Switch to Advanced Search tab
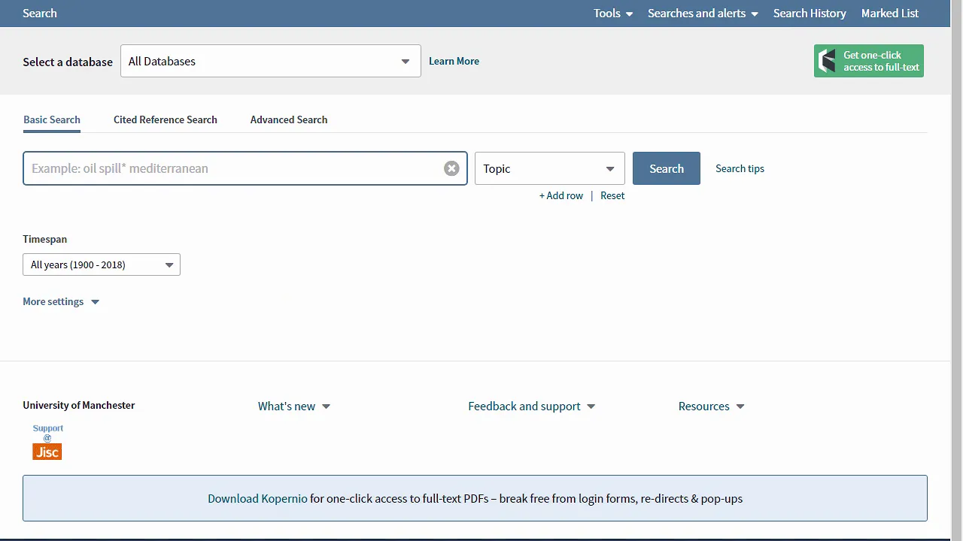Image resolution: width=963 pixels, height=541 pixels. (289, 119)
